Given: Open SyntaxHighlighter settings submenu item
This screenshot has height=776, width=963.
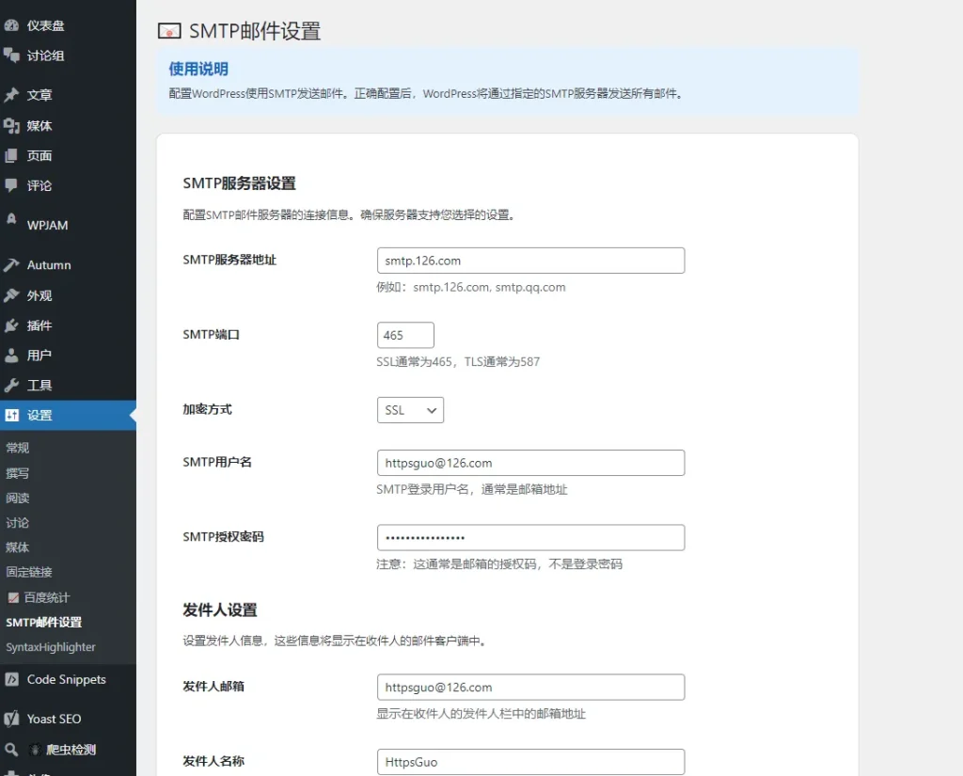Looking at the screenshot, I should coord(51,647).
